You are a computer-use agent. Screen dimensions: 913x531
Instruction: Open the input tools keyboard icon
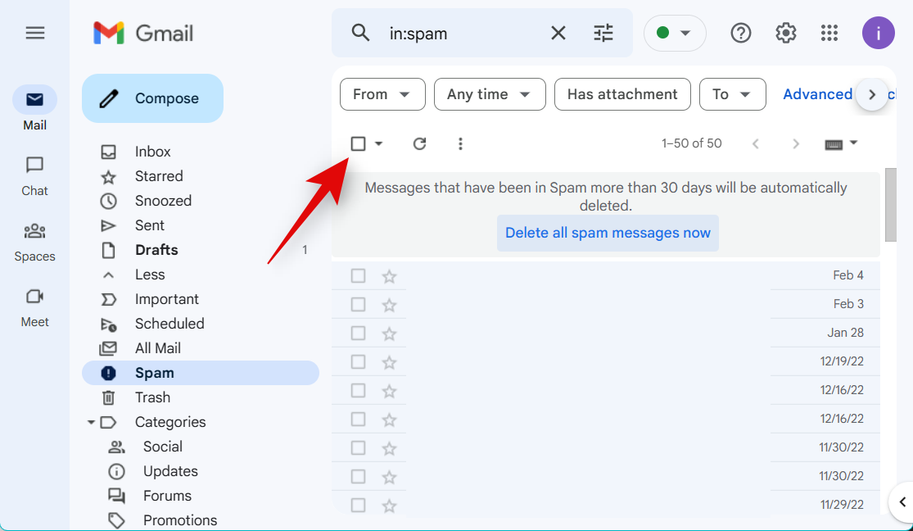pos(834,144)
